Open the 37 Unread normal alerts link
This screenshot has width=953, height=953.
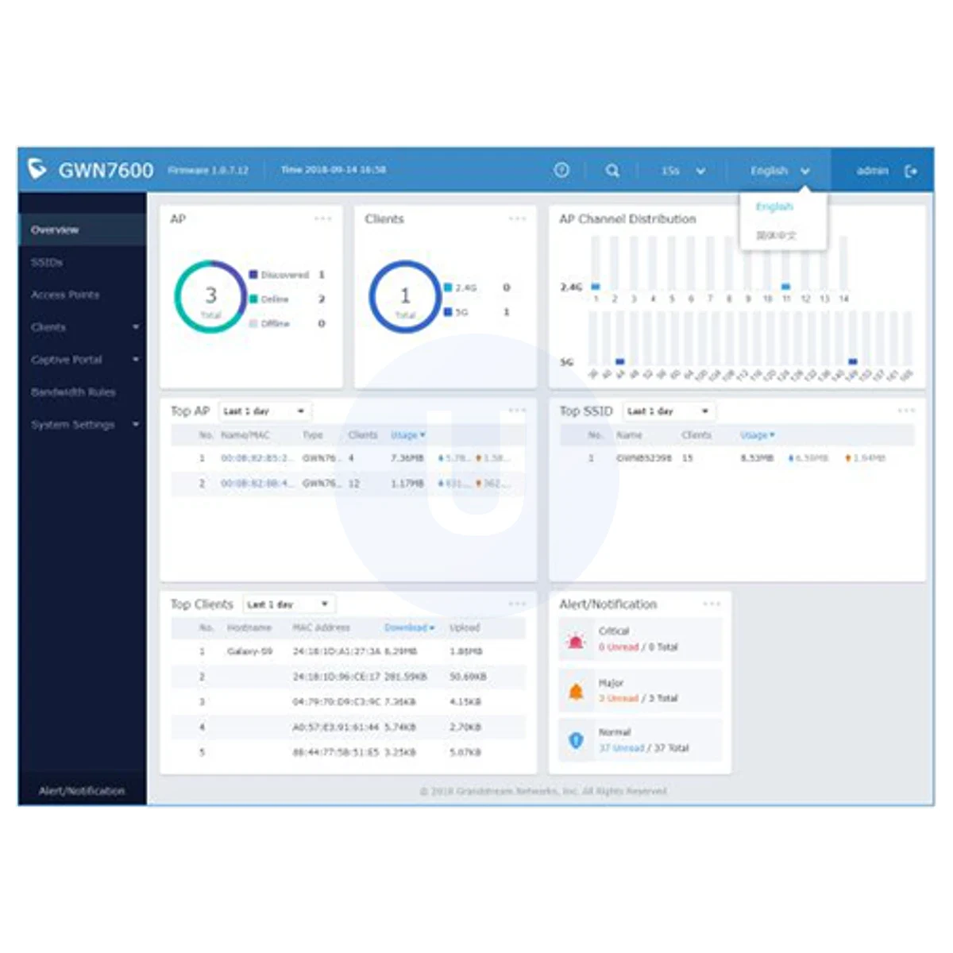(622, 748)
